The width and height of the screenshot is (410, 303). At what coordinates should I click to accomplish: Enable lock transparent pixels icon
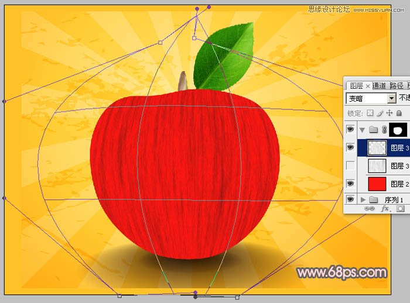pos(370,113)
